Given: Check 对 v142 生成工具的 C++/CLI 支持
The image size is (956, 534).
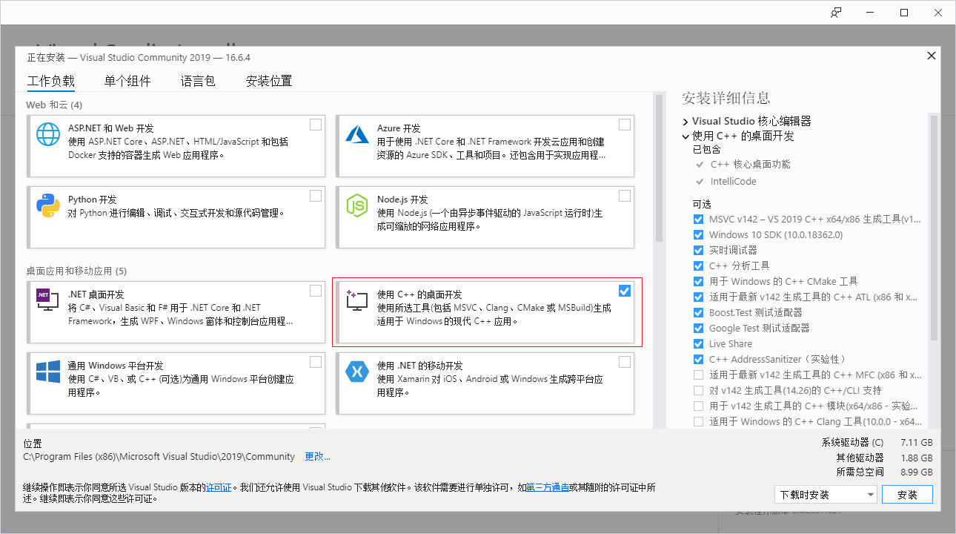Looking at the screenshot, I should click(x=698, y=391).
